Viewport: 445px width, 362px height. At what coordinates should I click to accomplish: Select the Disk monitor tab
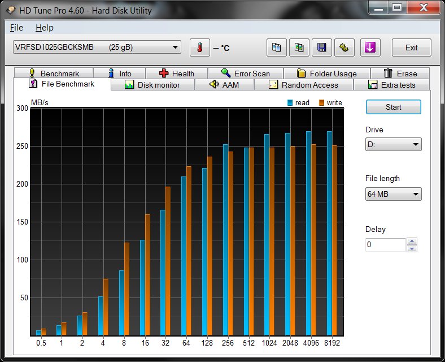click(x=152, y=85)
